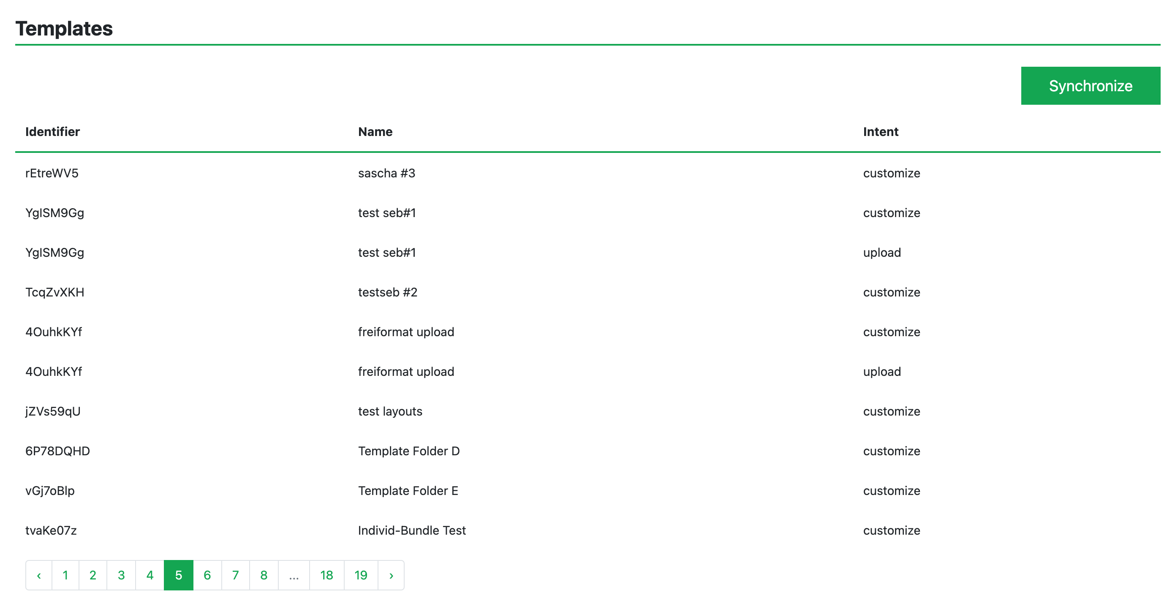
Task: Click the Identifier column header
Action: point(52,132)
